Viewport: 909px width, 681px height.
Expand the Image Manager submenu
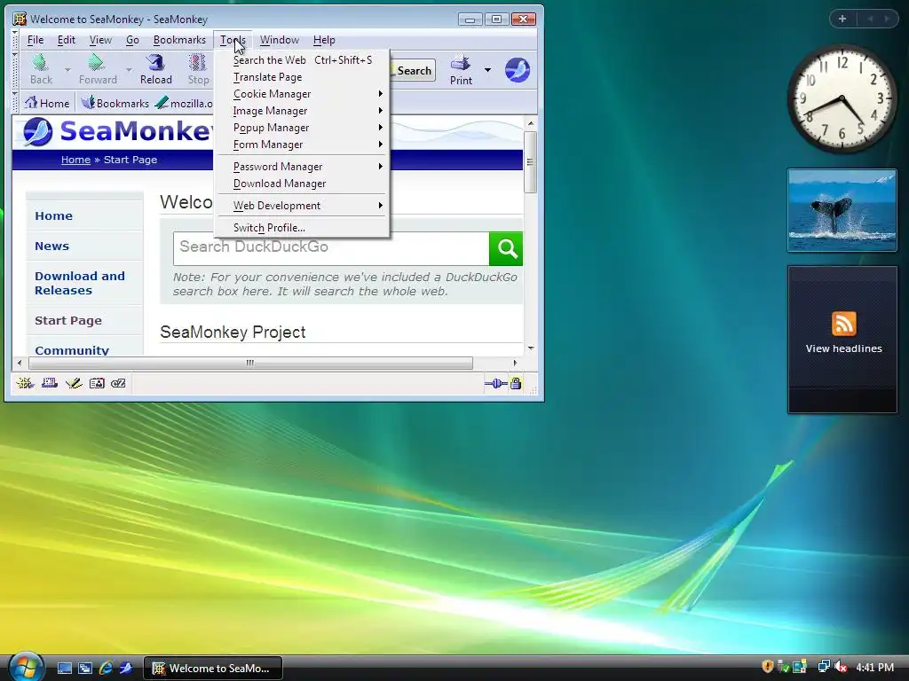(302, 111)
